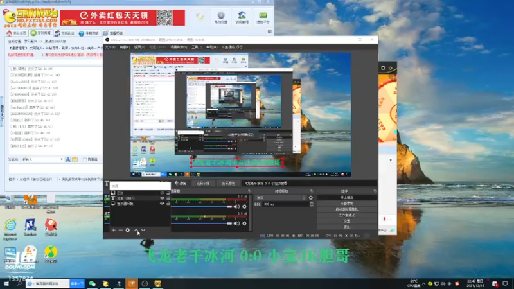
Task: Click yellow icon next to font A
Action: click(75, 159)
